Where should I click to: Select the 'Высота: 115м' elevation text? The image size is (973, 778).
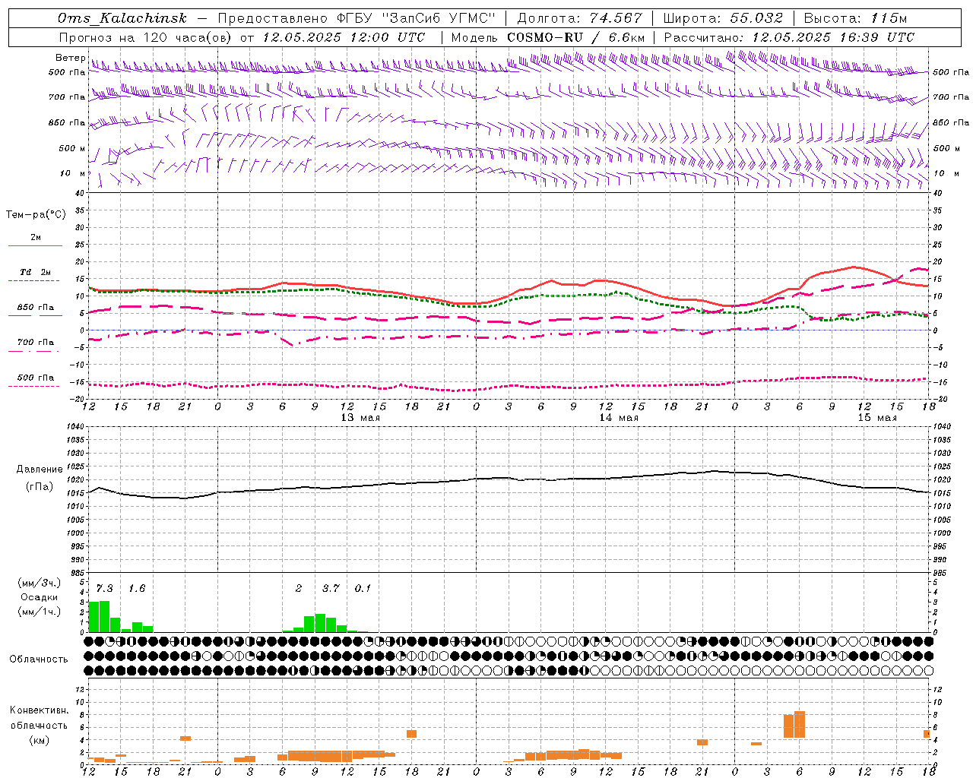[x=855, y=18]
